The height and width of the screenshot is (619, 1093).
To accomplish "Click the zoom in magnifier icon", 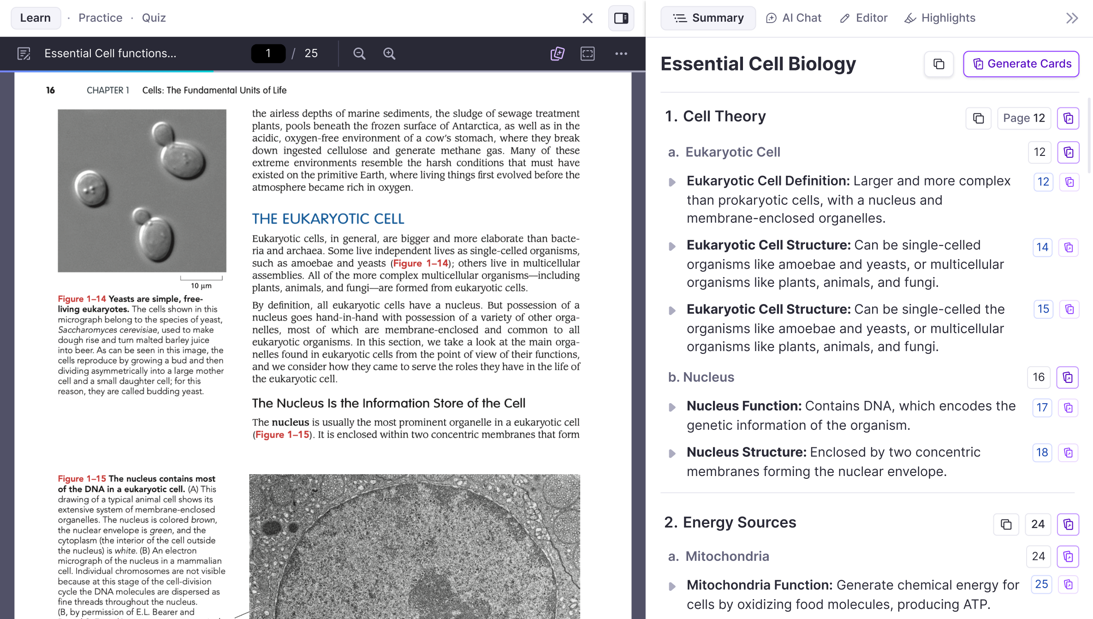I will [389, 54].
